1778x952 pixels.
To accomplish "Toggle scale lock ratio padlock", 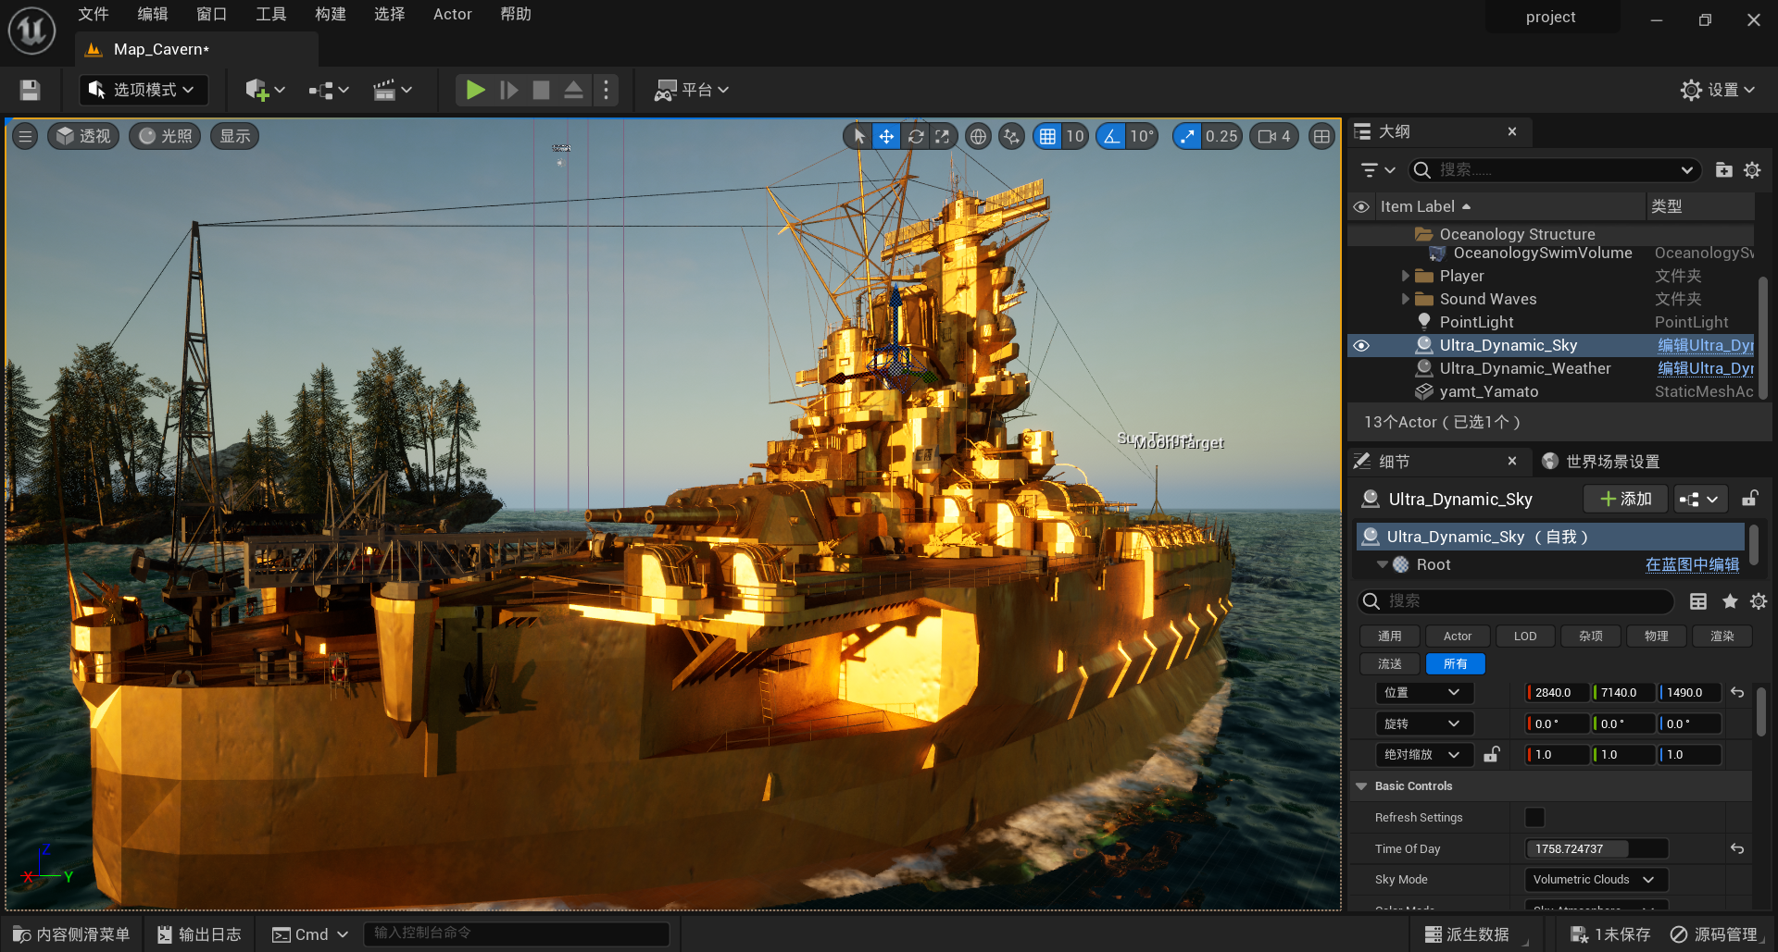I will coord(1491,755).
